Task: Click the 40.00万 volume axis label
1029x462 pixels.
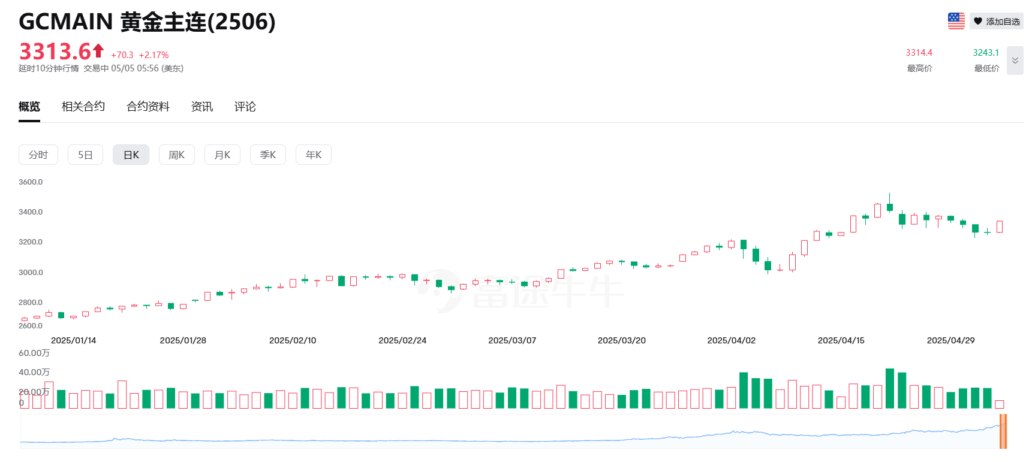Action: [x=34, y=373]
